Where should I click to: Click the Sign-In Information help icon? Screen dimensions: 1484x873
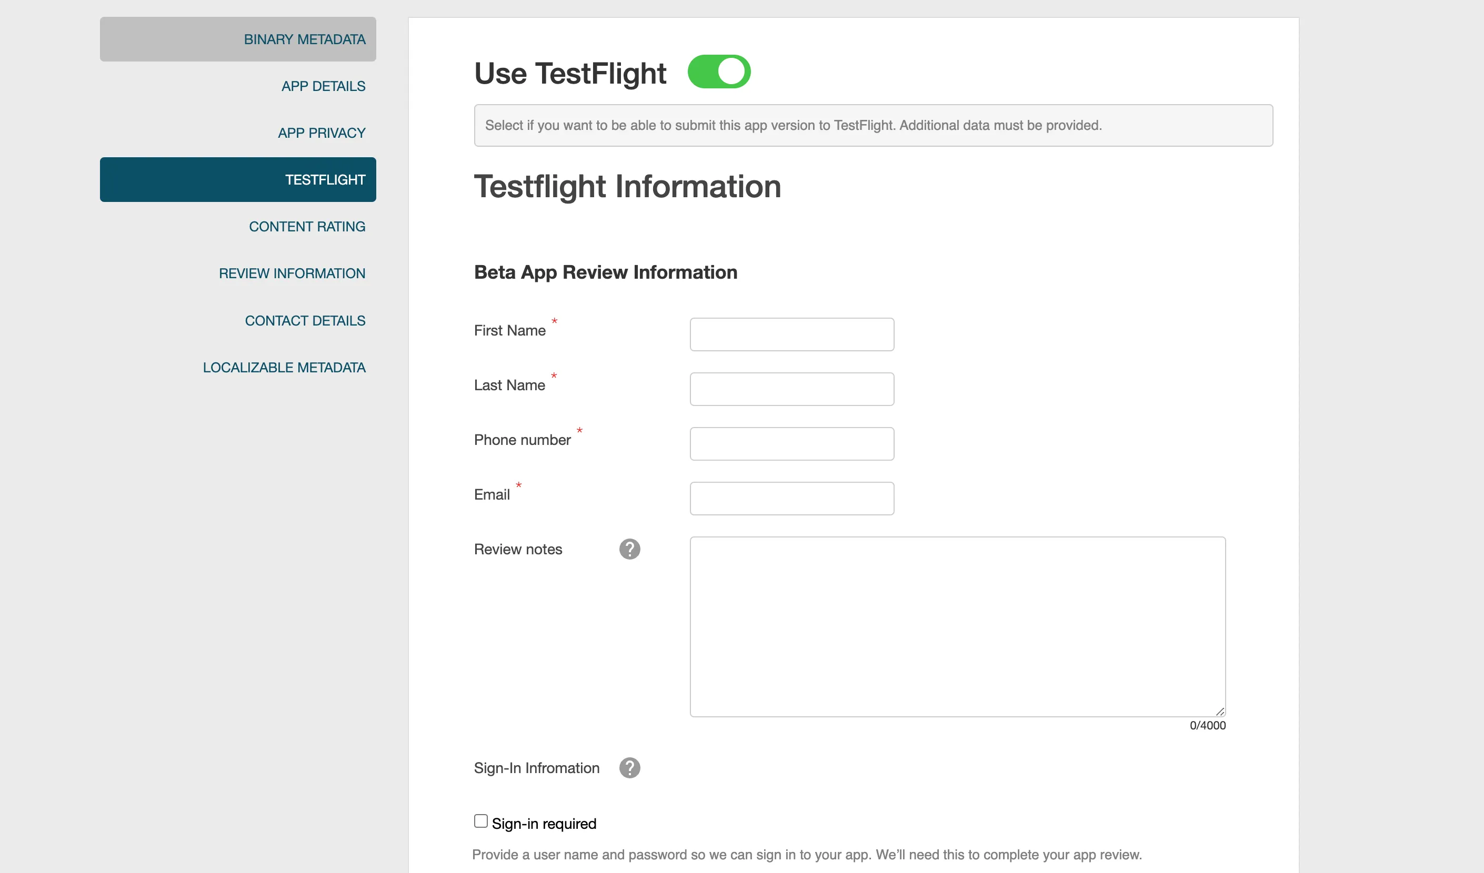click(629, 768)
